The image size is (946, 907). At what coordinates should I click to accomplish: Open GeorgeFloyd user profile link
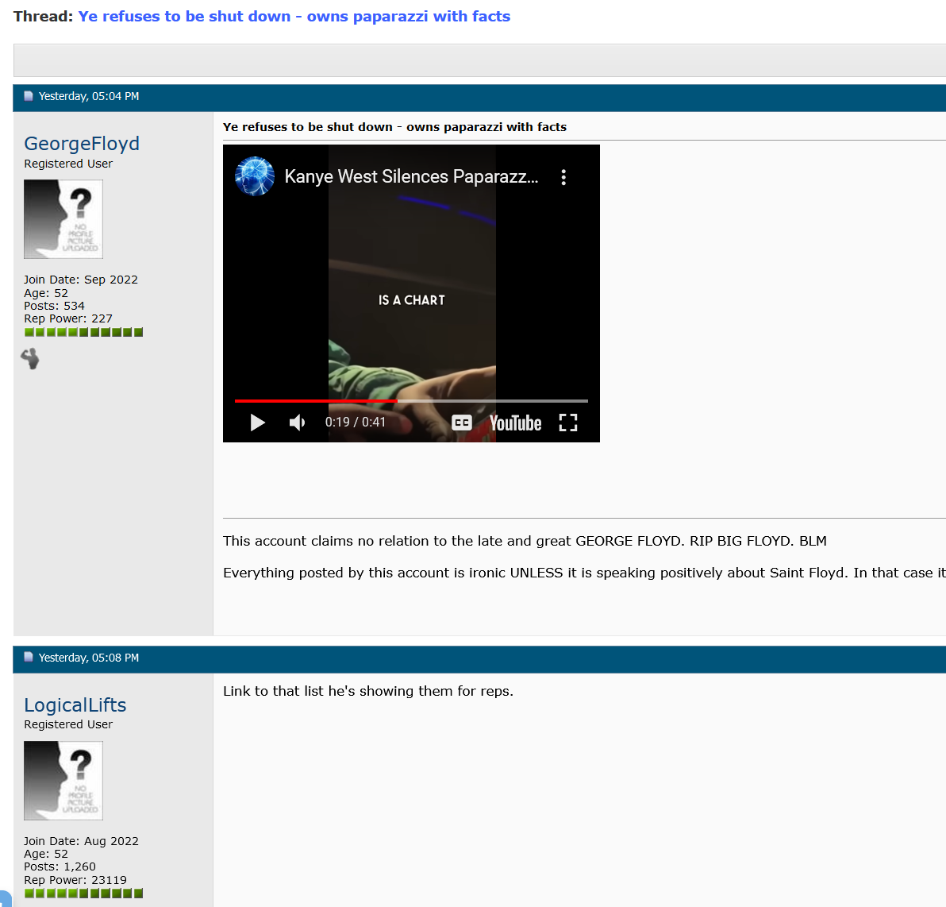tap(82, 143)
